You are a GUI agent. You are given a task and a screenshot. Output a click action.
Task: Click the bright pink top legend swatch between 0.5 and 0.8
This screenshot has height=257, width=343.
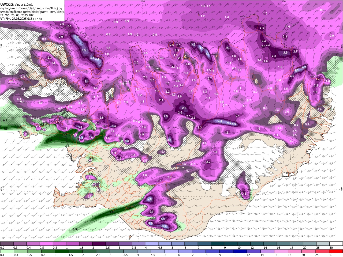[x=46, y=244]
